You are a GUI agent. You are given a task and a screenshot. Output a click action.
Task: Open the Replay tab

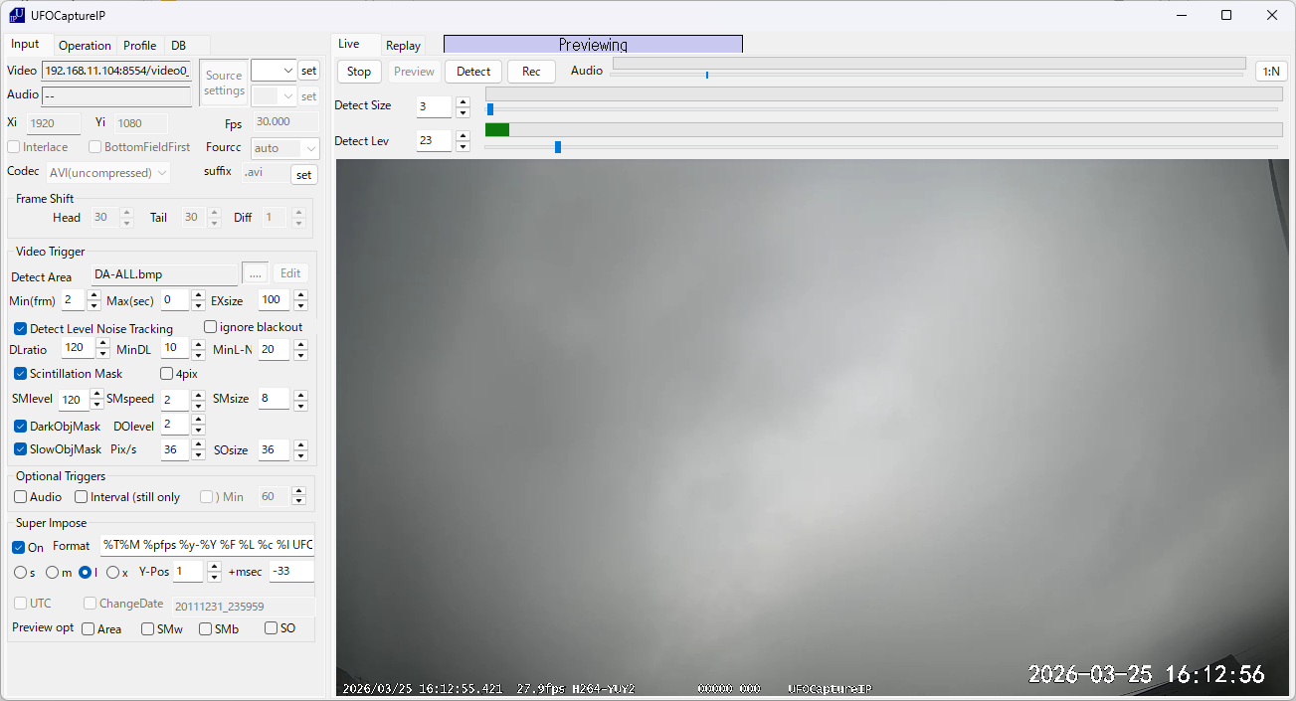(403, 46)
